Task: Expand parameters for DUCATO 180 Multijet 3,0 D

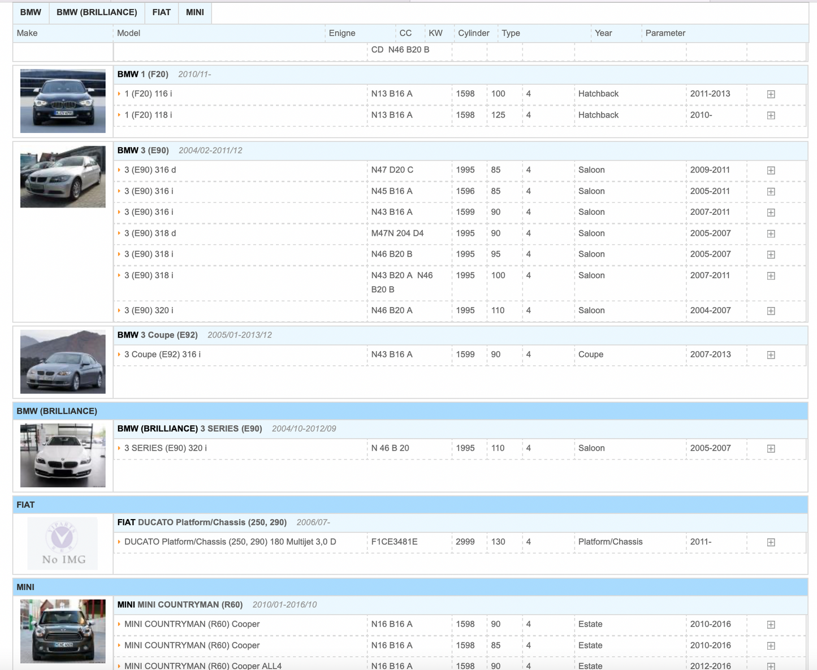Action: (x=771, y=542)
